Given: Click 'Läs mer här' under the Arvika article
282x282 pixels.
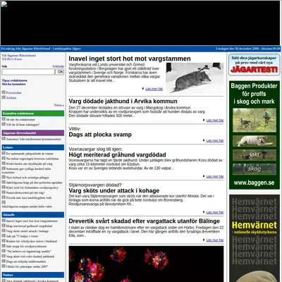Looking at the screenshot, I should 215,121.
